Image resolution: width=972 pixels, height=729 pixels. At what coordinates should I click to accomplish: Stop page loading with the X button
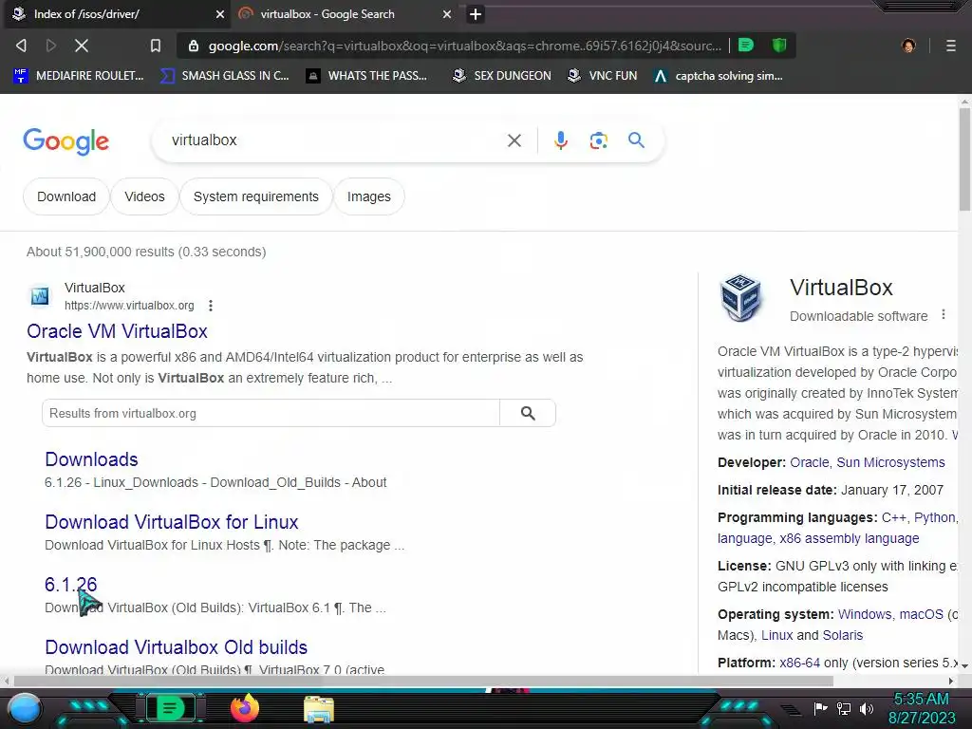click(x=82, y=46)
